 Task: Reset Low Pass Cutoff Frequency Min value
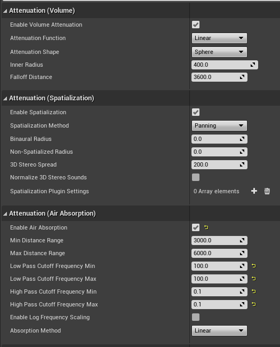coord(254,266)
